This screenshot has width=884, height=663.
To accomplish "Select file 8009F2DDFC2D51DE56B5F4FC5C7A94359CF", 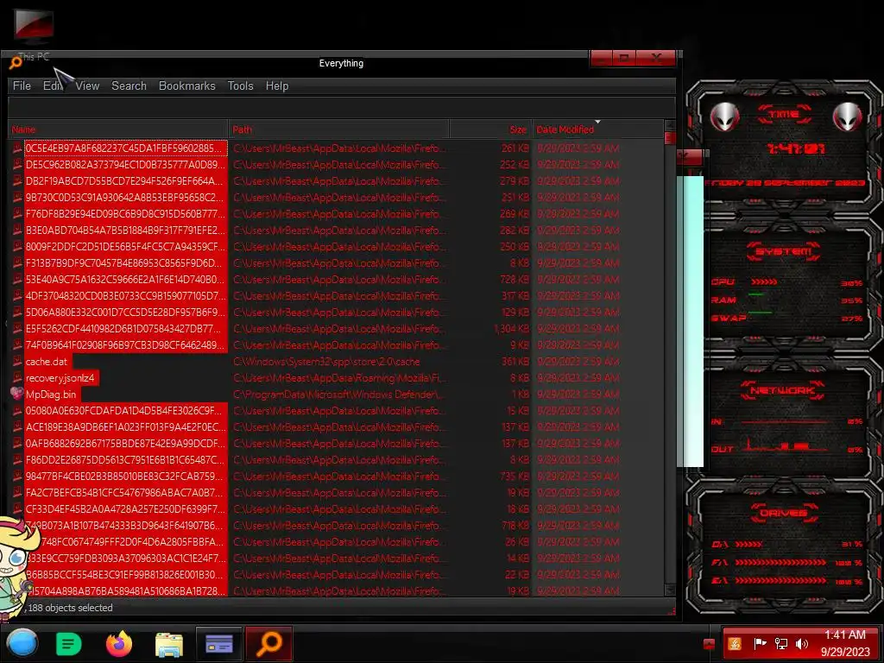I will click(x=124, y=246).
